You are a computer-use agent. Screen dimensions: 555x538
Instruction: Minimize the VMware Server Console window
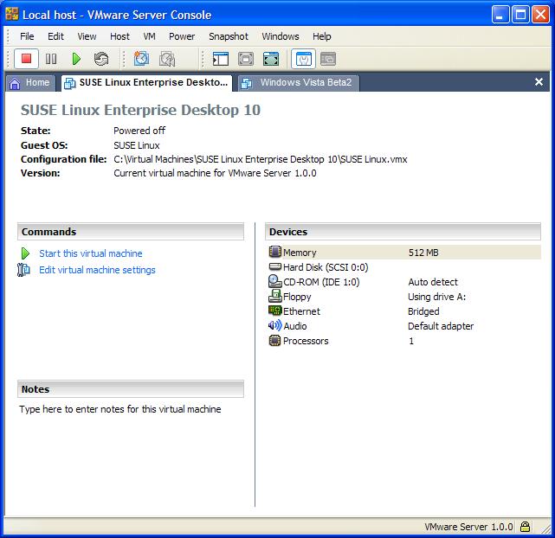[500, 15]
